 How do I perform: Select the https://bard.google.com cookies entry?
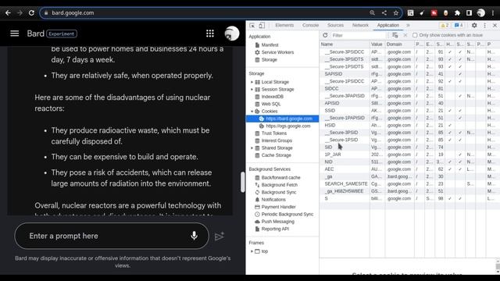click(x=282, y=119)
